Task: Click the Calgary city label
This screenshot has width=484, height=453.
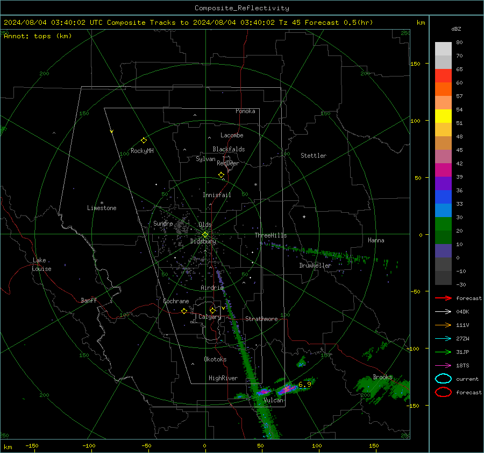Action: [x=210, y=317]
